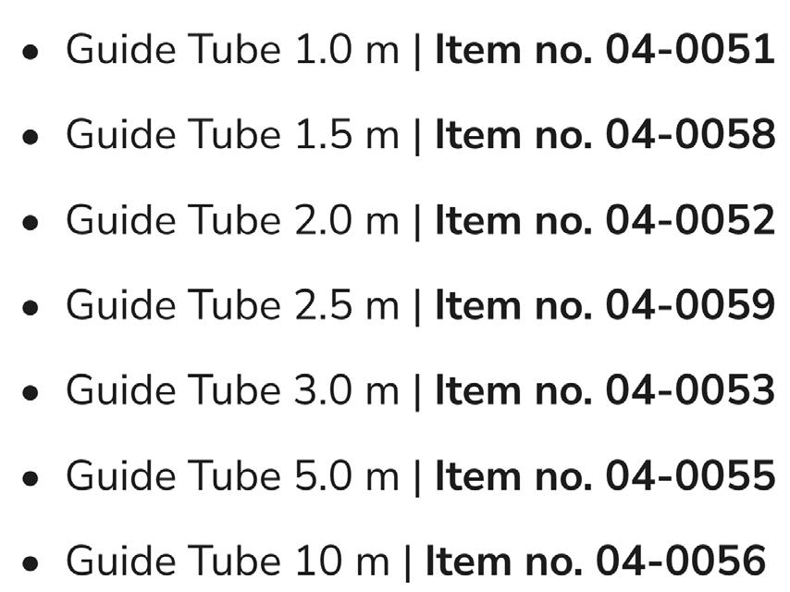Select item no. 04-0055
The width and height of the screenshot is (790, 592).
click(x=605, y=476)
